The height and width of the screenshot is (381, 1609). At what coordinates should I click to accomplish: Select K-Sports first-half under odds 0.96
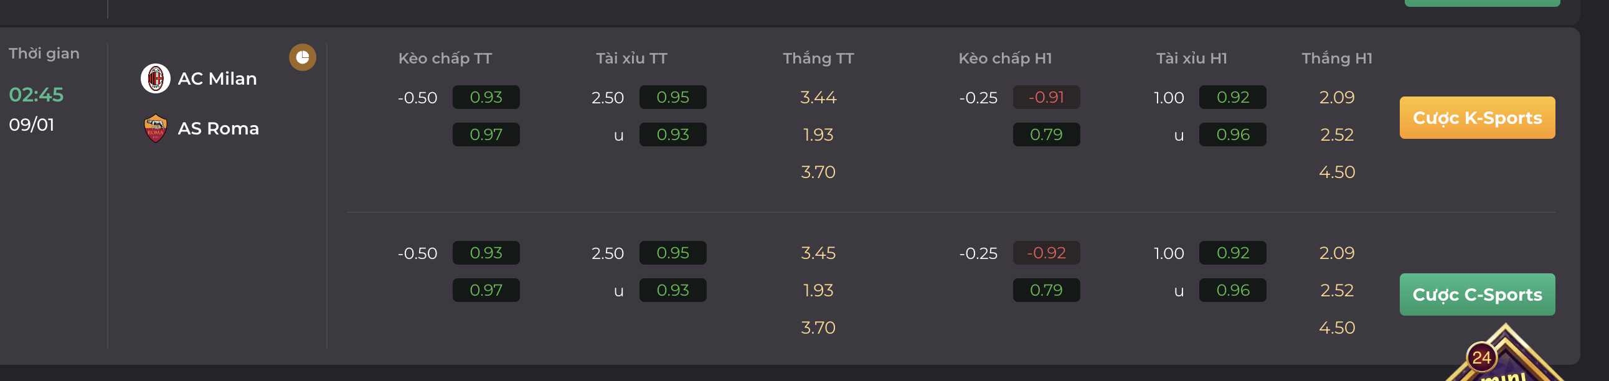tap(1233, 134)
